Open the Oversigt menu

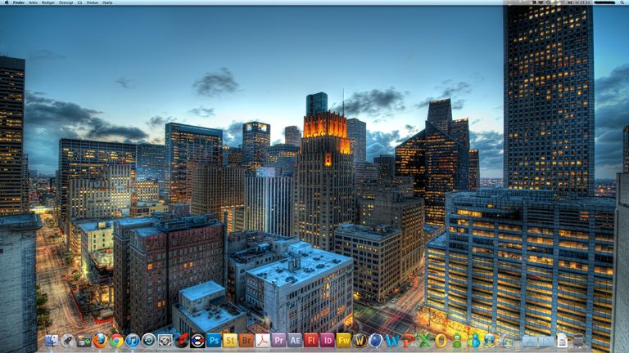click(x=66, y=2)
